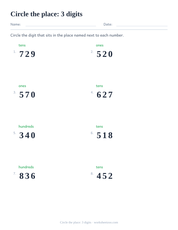
Task: Click the worksheetzoo.com footer link
Action: click(x=106, y=223)
